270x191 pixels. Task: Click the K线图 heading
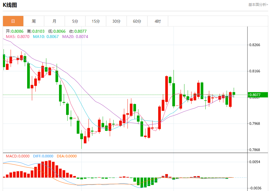pos(10,5)
